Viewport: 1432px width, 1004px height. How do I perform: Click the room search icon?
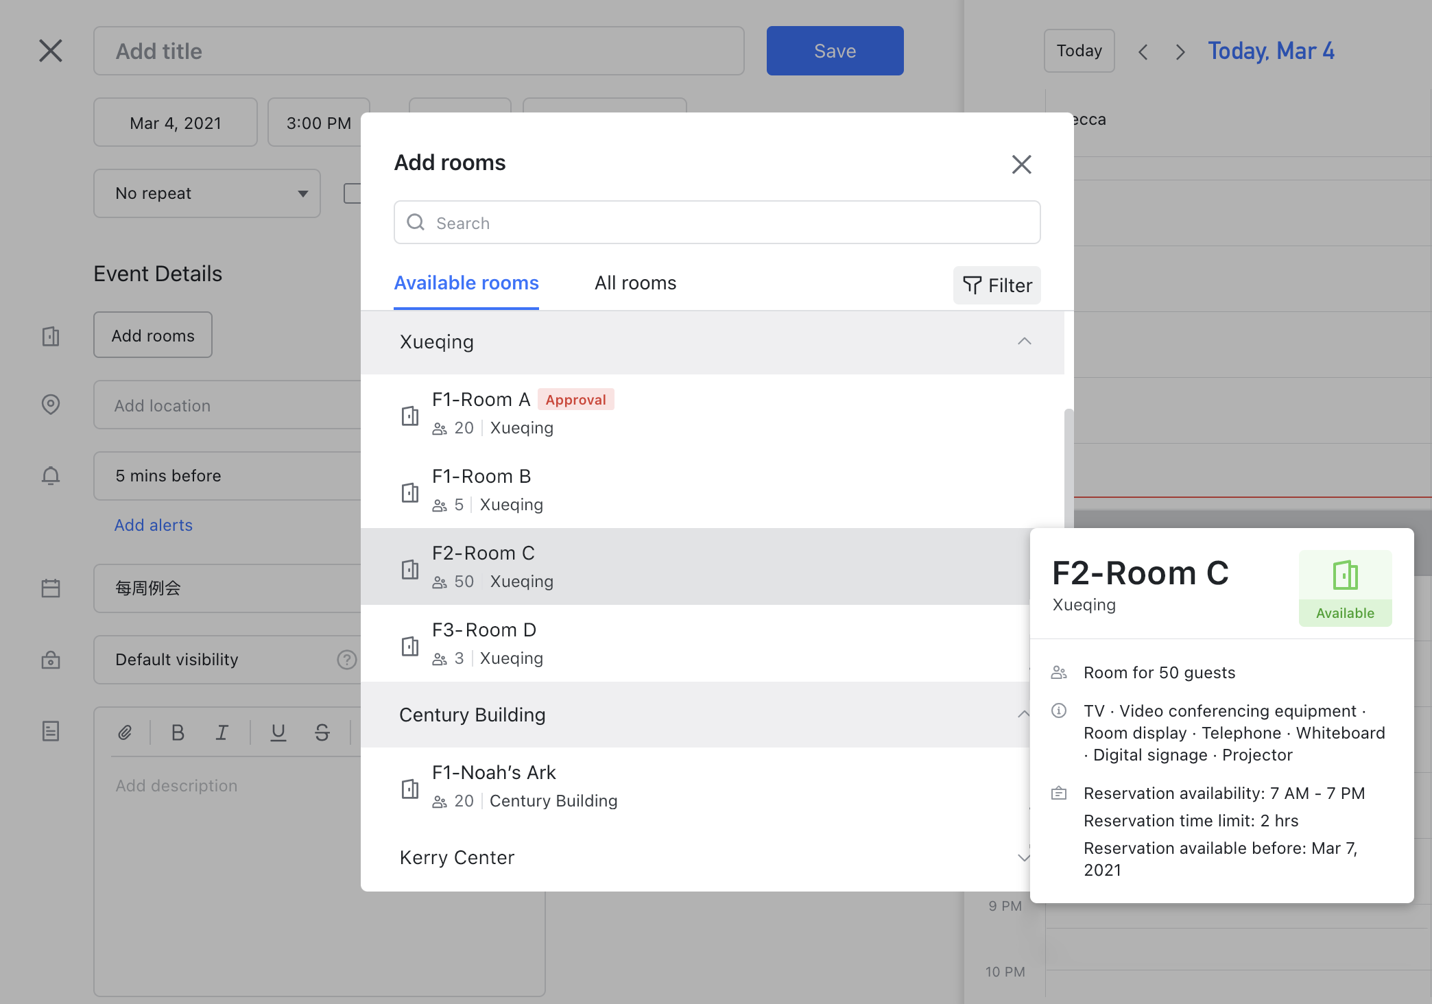coord(417,222)
